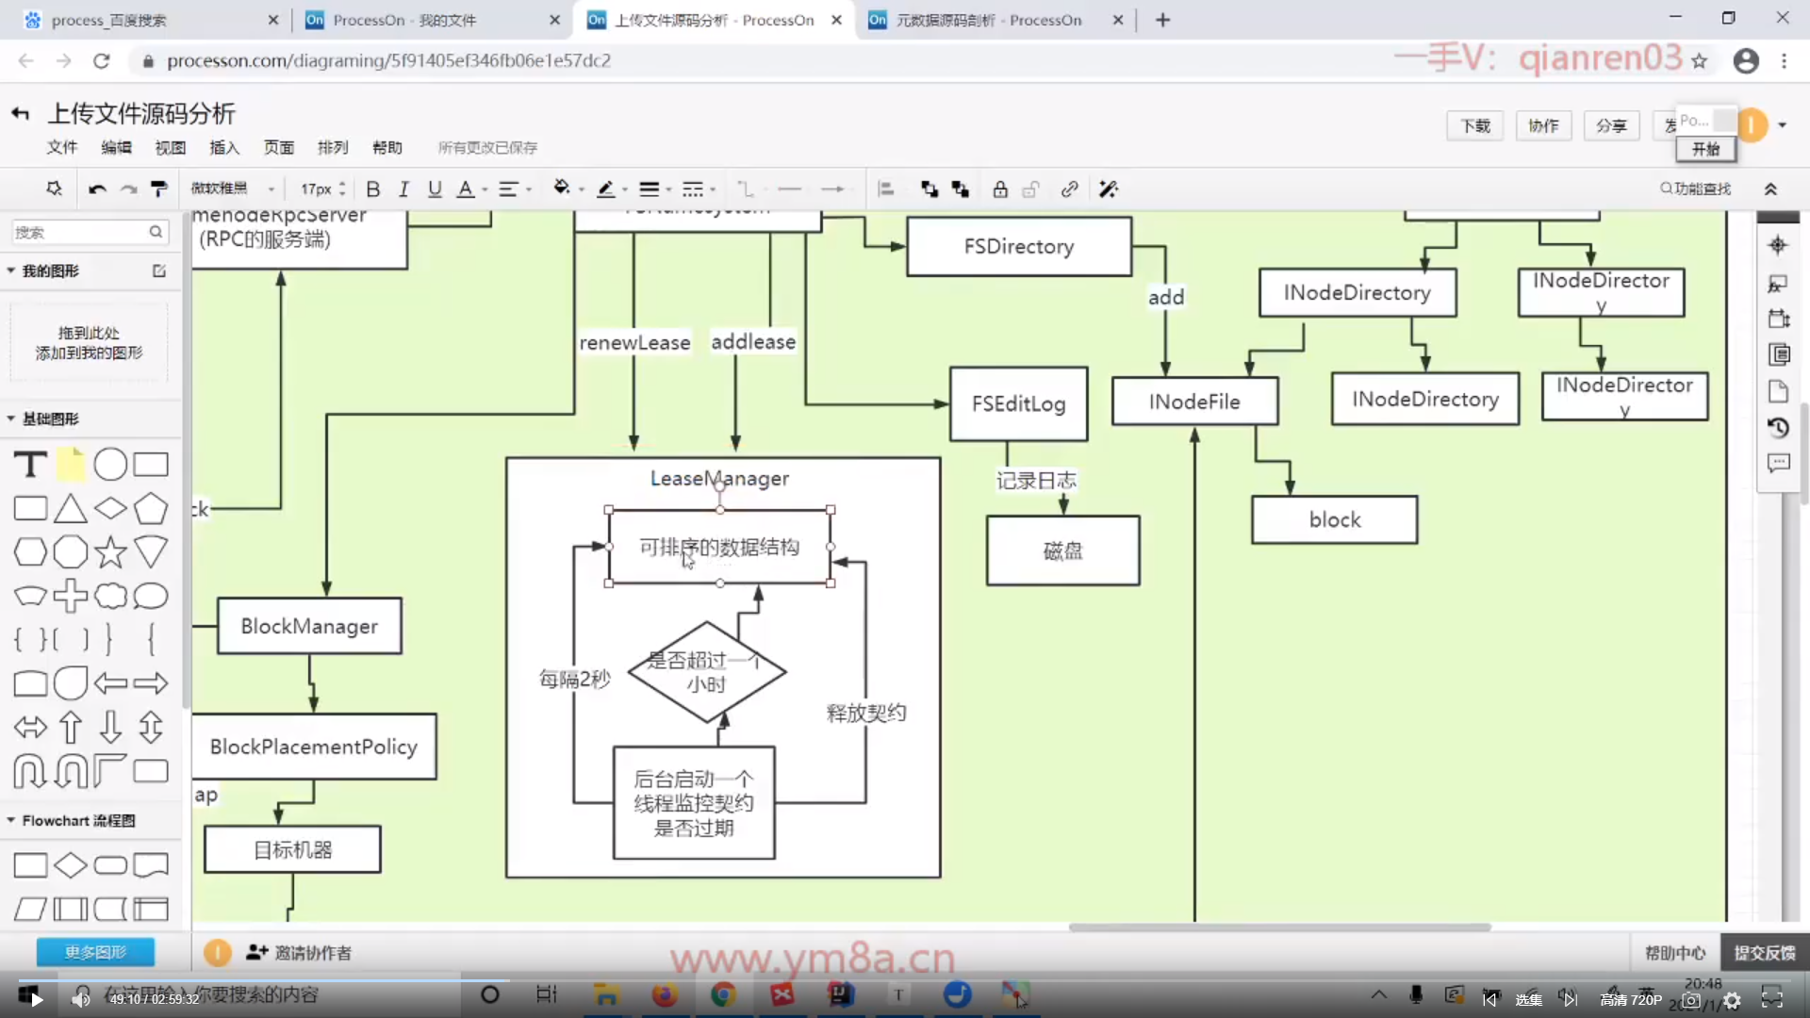Click the 更多图形 more shapes button
Image resolution: width=1810 pixels, height=1018 pixels.
(x=95, y=952)
